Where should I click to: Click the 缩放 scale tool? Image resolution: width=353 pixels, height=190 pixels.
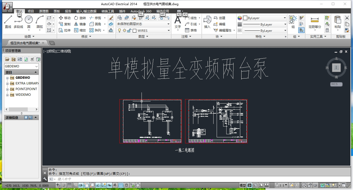click(80, 30)
